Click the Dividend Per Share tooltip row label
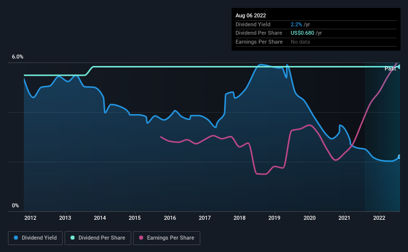Image resolution: width=408 pixels, height=252 pixels. tap(258, 33)
